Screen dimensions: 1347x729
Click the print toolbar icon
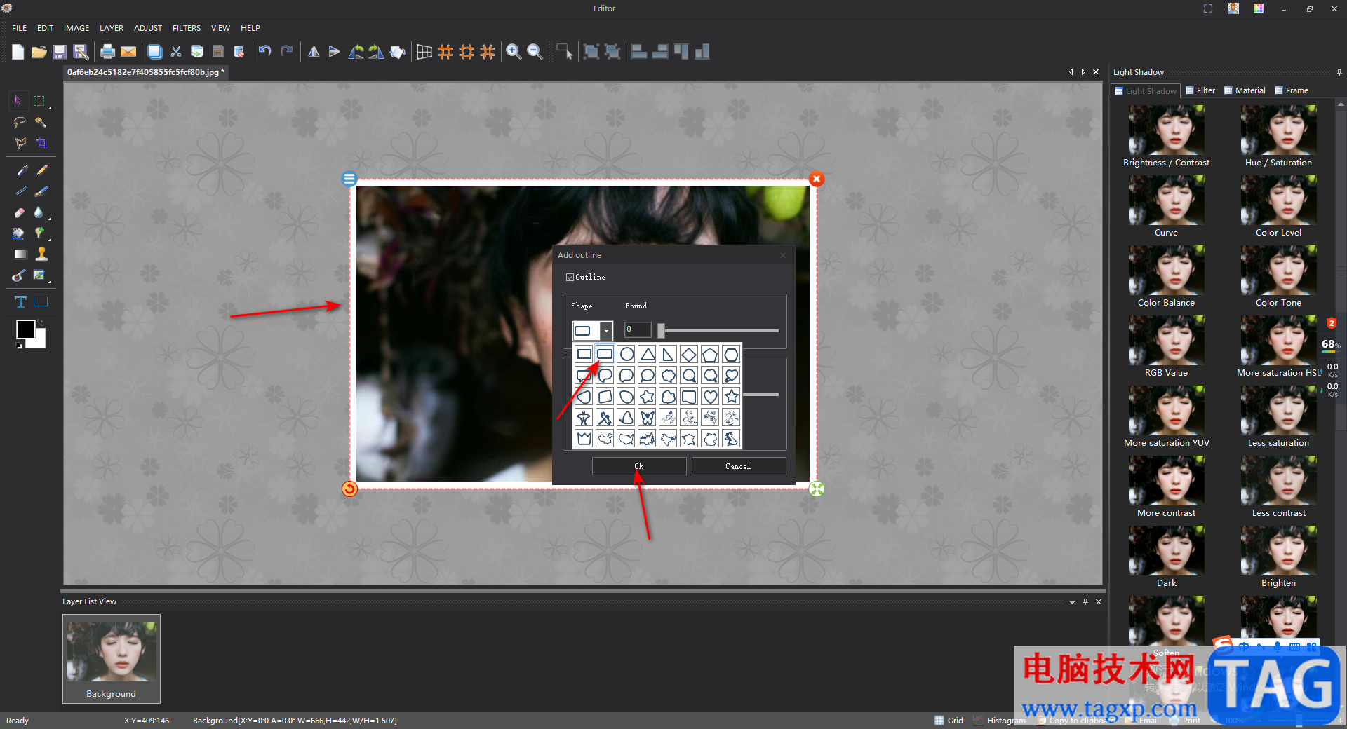pyautogui.click(x=107, y=52)
